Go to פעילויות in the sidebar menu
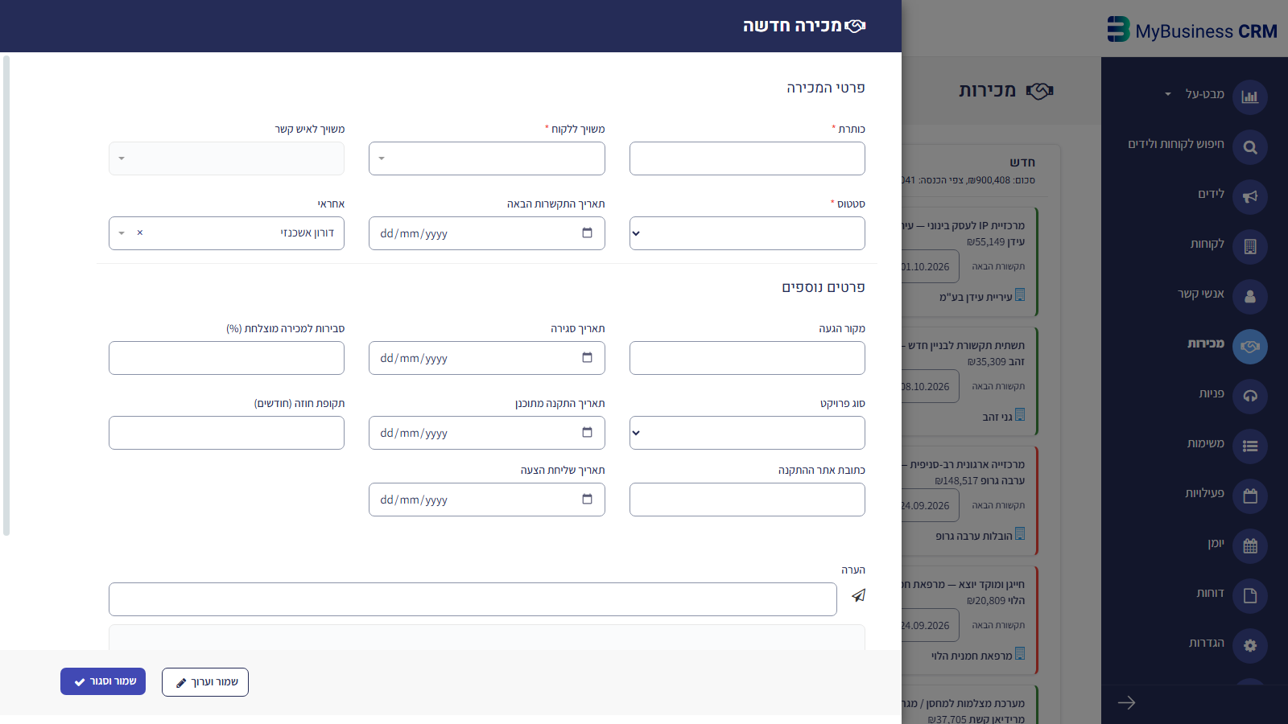The width and height of the screenshot is (1288, 724). (1204, 493)
